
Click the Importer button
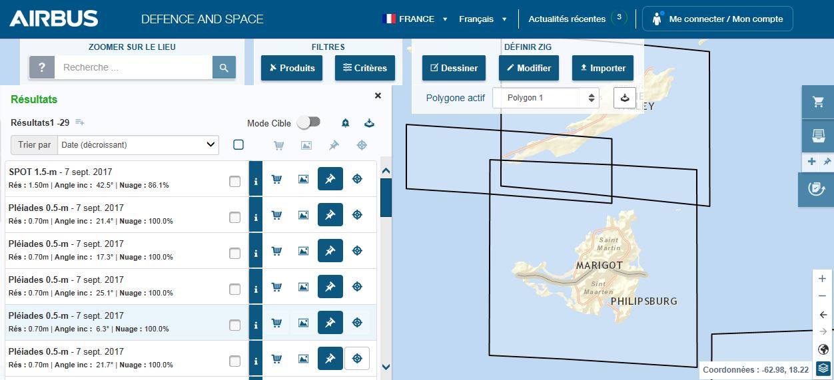pos(603,68)
